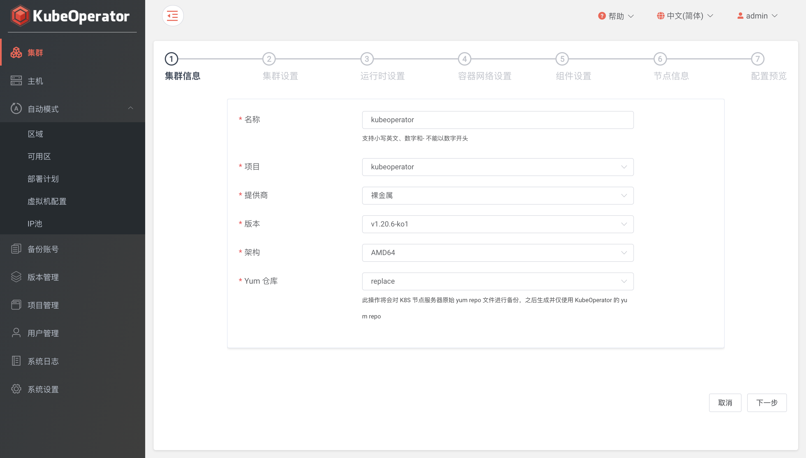This screenshot has width=806, height=458.
Task: Select step 4 容器网络设置 in the wizard
Action: (464, 59)
